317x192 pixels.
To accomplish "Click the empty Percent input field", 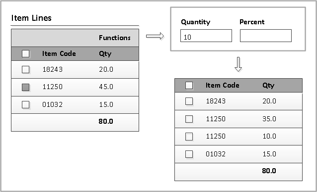I will pyautogui.click(x=266, y=36).
